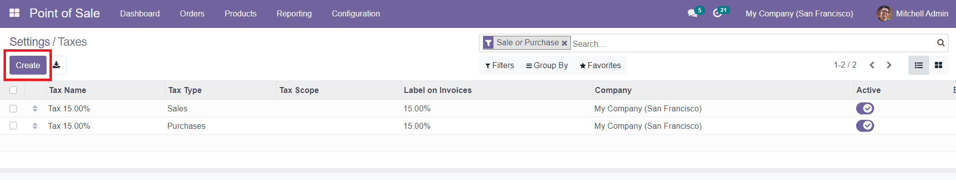Go to the next page arrow
The image size is (956, 180).
[x=889, y=65]
